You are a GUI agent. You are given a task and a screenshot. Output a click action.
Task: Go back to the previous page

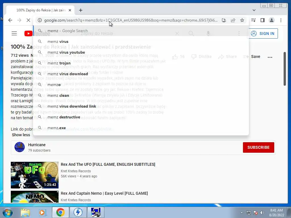coord(10,20)
